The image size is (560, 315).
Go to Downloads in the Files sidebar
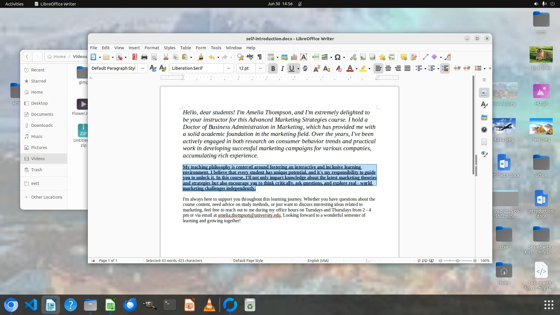click(x=42, y=125)
